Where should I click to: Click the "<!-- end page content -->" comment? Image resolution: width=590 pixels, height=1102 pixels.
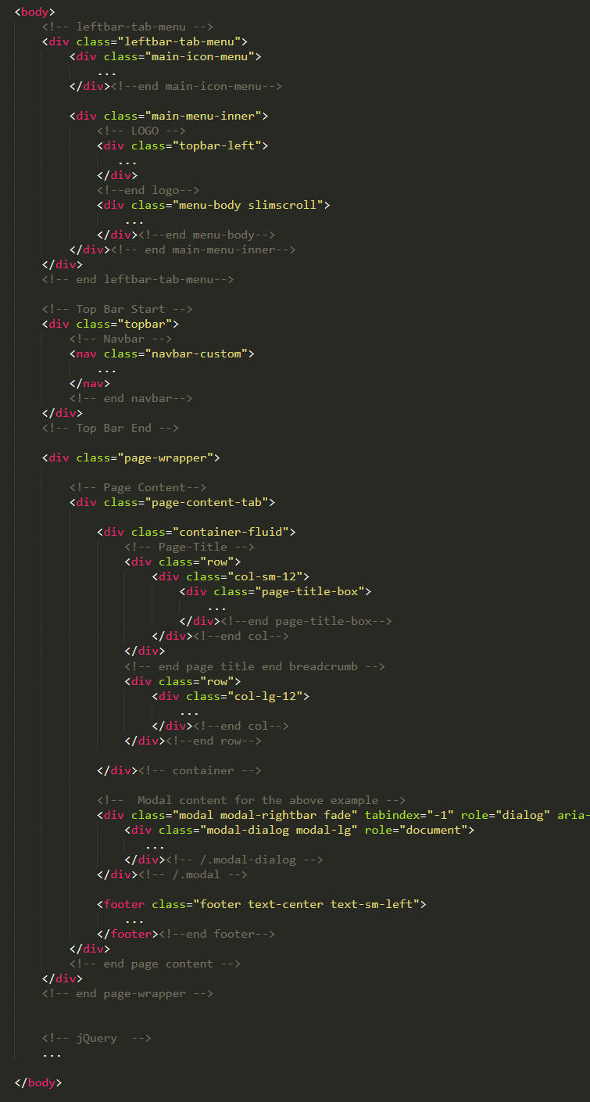(155, 964)
